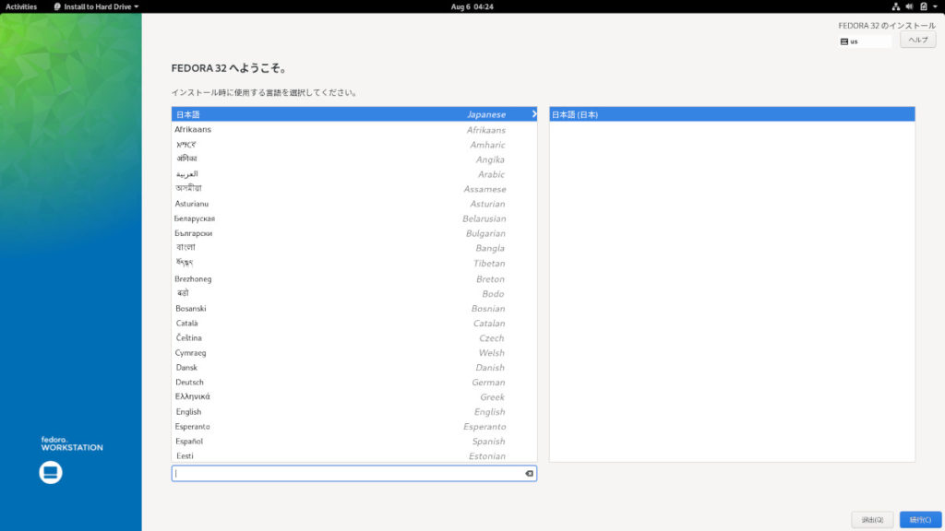Select the 日本語 (日本) locale entry
The height and width of the screenshot is (531, 945).
pos(731,114)
